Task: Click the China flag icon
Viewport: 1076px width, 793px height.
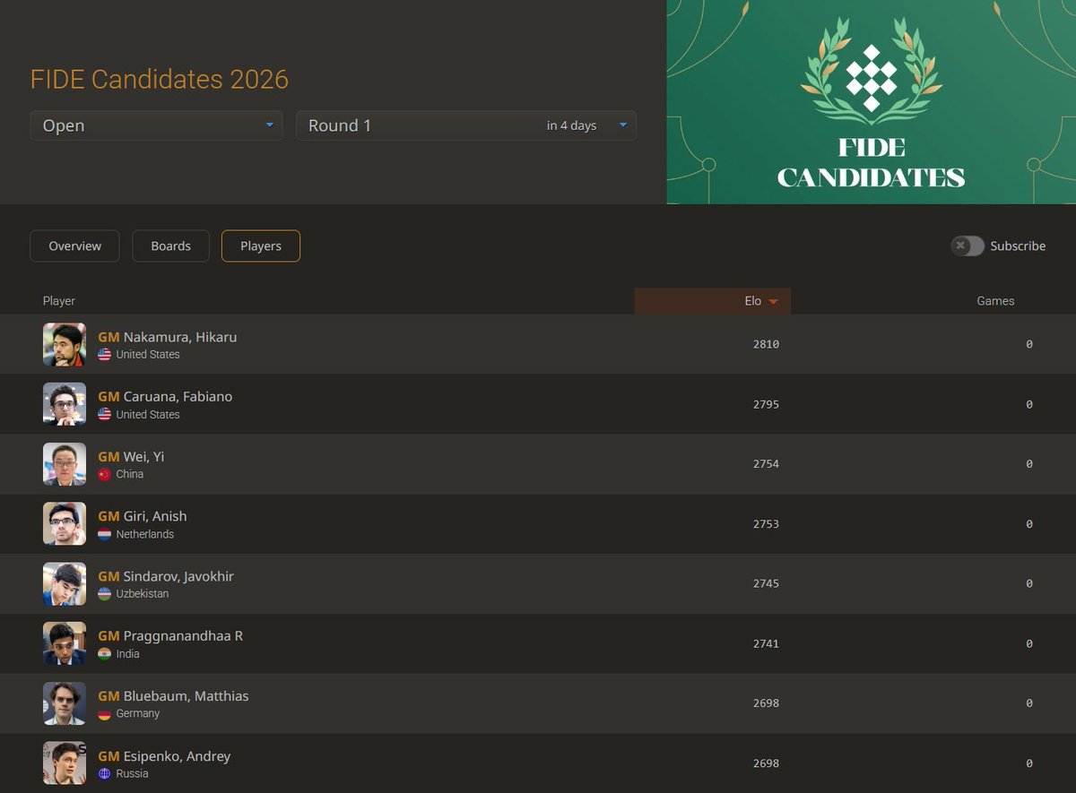Action: click(105, 474)
